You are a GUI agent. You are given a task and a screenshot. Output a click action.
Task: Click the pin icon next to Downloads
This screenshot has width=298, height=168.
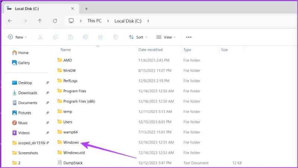coord(48,93)
